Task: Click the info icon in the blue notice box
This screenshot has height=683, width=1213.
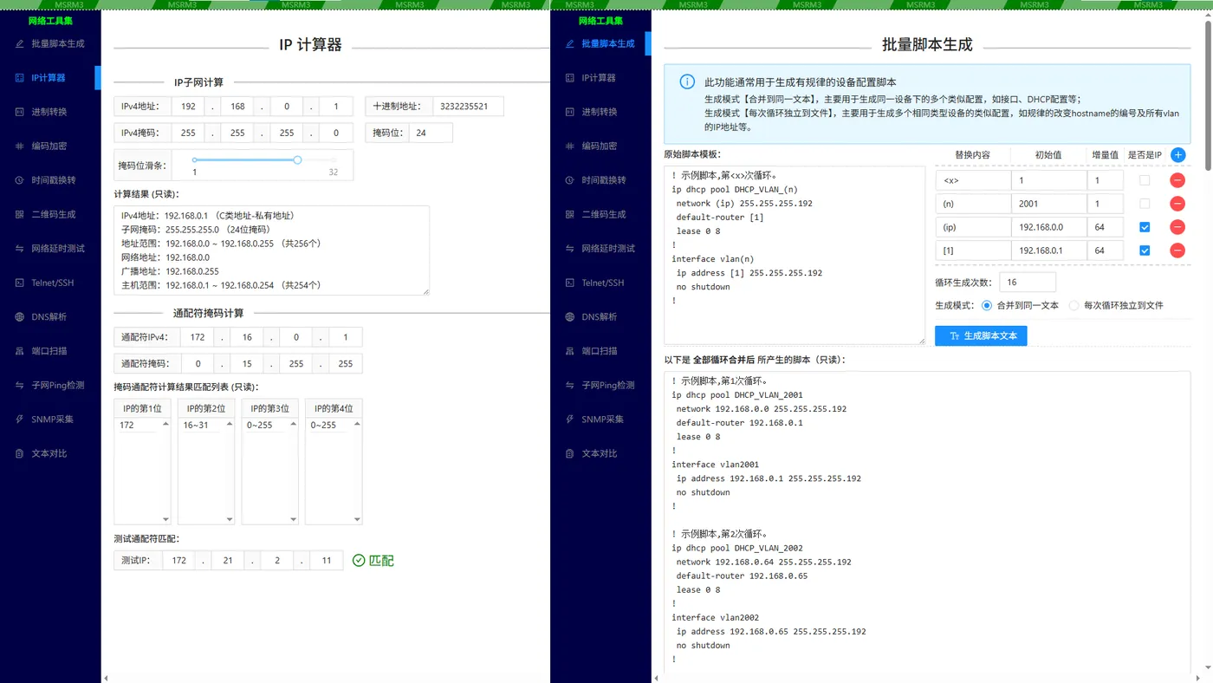Action: pyautogui.click(x=687, y=81)
